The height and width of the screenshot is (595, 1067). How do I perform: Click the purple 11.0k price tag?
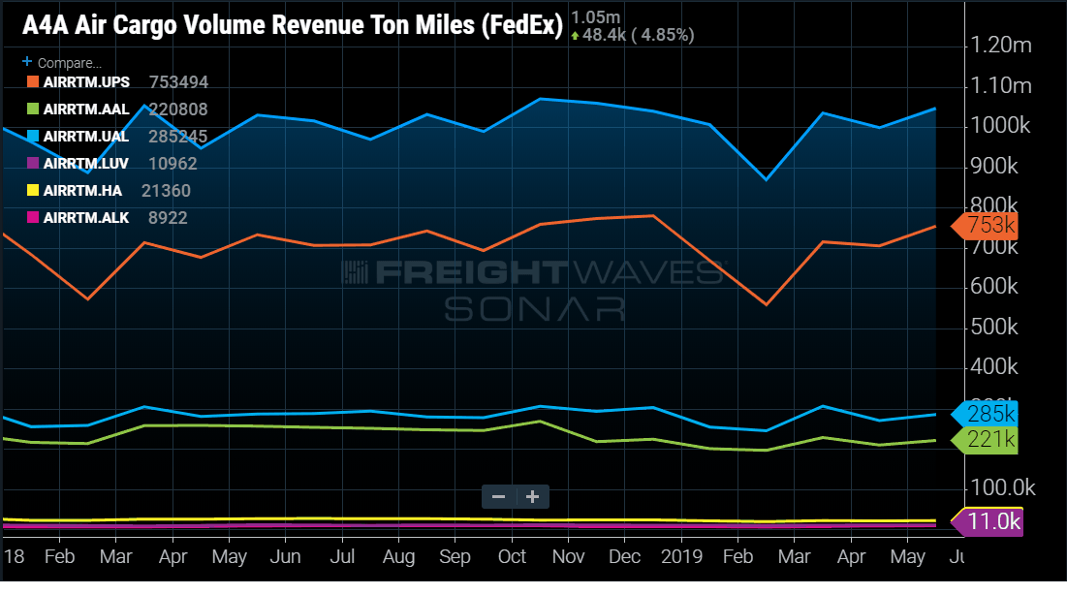click(x=987, y=522)
